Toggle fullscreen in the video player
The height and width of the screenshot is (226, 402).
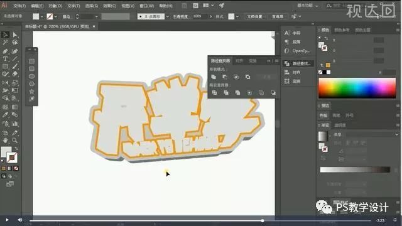pos(395,220)
